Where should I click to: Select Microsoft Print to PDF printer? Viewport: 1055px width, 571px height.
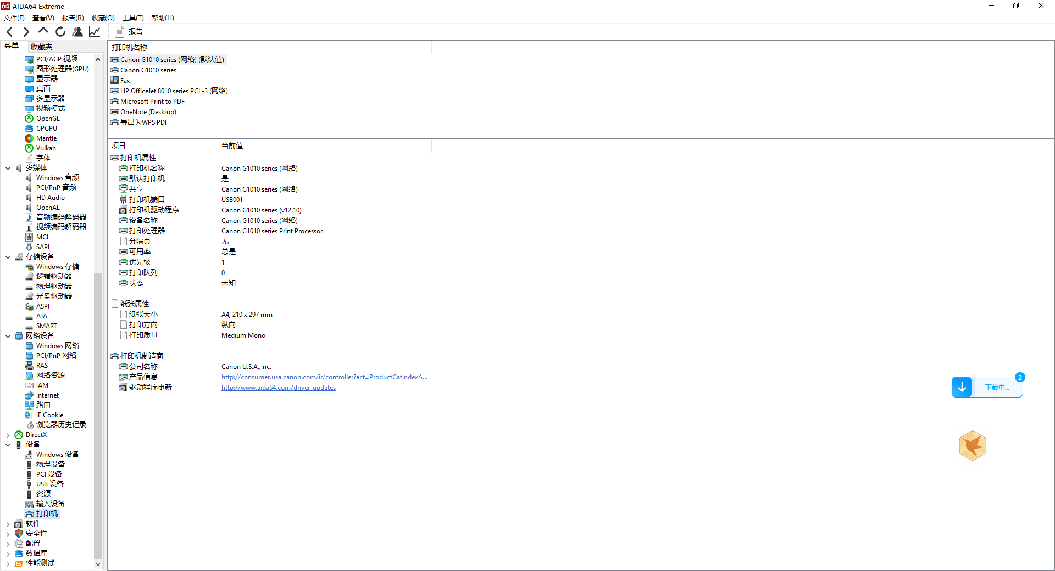(148, 102)
